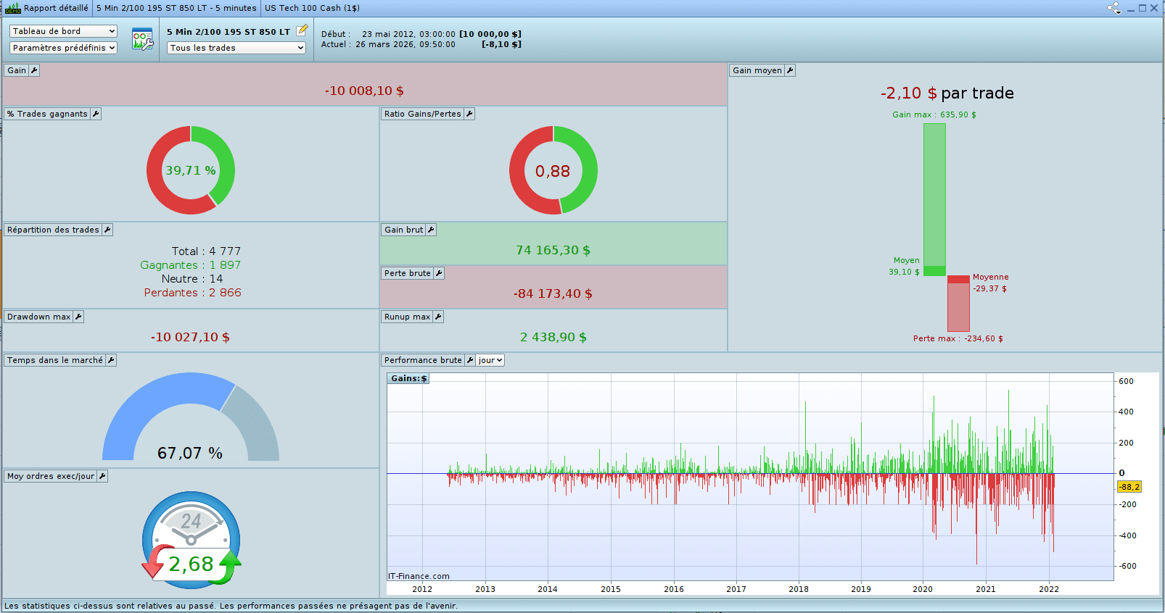Viewport: 1165px width, 613px height.
Task: Click the report settings icon in toolbar
Action: [142, 39]
